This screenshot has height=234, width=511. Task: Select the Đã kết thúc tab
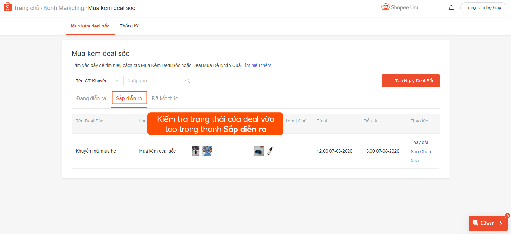165,98
